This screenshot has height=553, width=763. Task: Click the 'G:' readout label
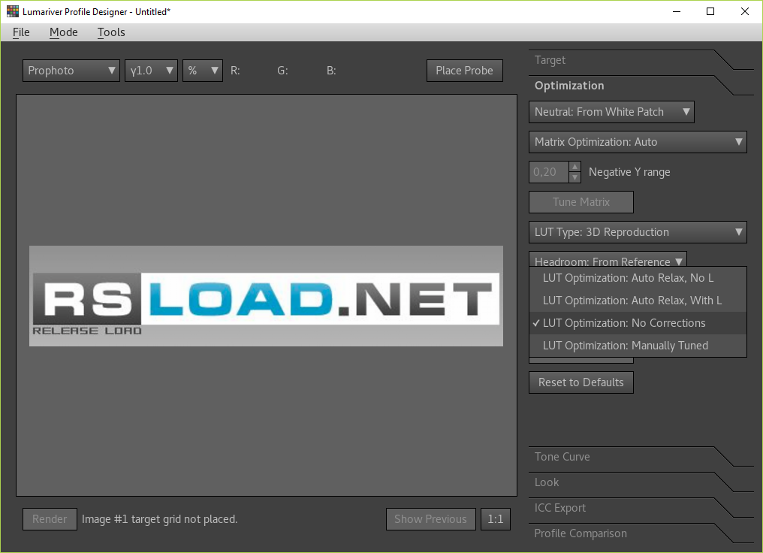click(282, 71)
